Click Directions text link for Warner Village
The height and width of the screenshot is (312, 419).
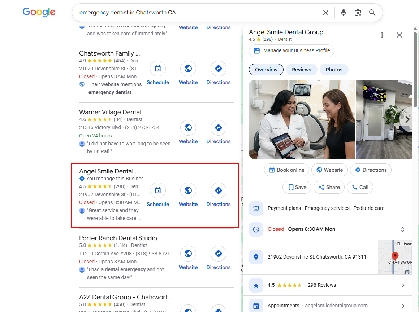[x=219, y=141]
